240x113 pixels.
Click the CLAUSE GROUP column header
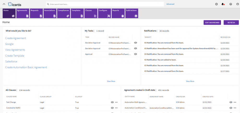(x=45, y=97)
